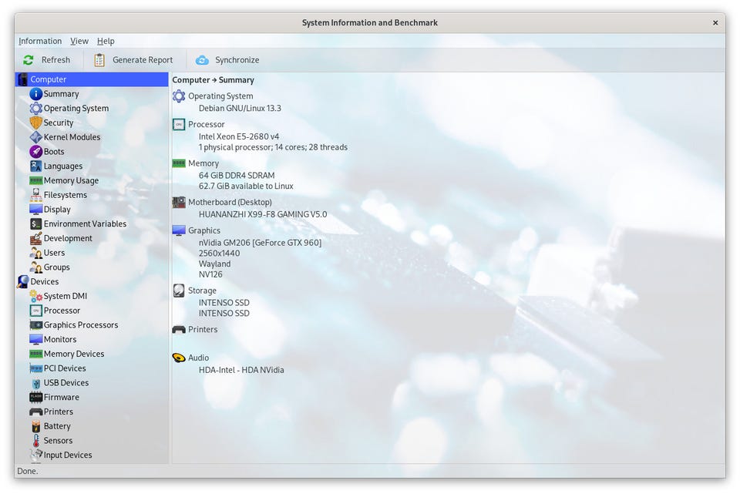
Task: Click the Monitors screen icon
Action: 36,339
